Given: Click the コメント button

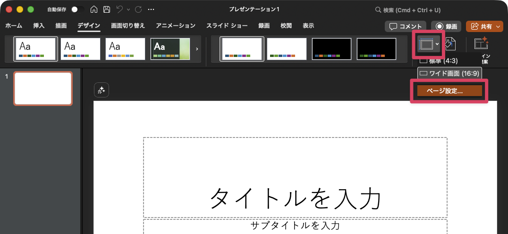Looking at the screenshot, I should (x=405, y=26).
